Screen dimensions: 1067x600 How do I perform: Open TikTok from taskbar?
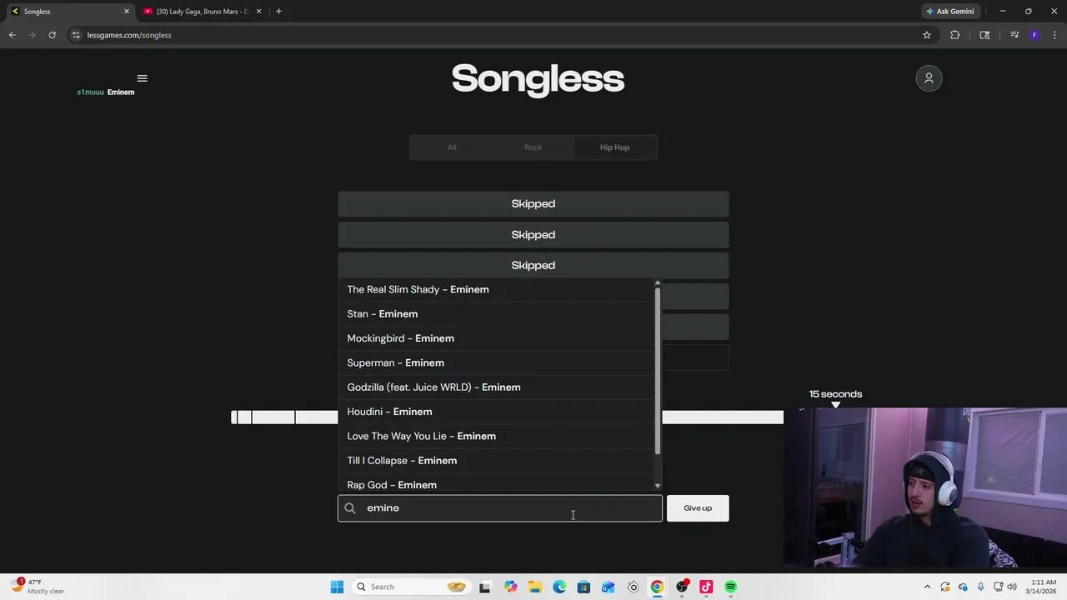(x=706, y=587)
